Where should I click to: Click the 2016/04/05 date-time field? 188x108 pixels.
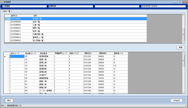(163, 6)
